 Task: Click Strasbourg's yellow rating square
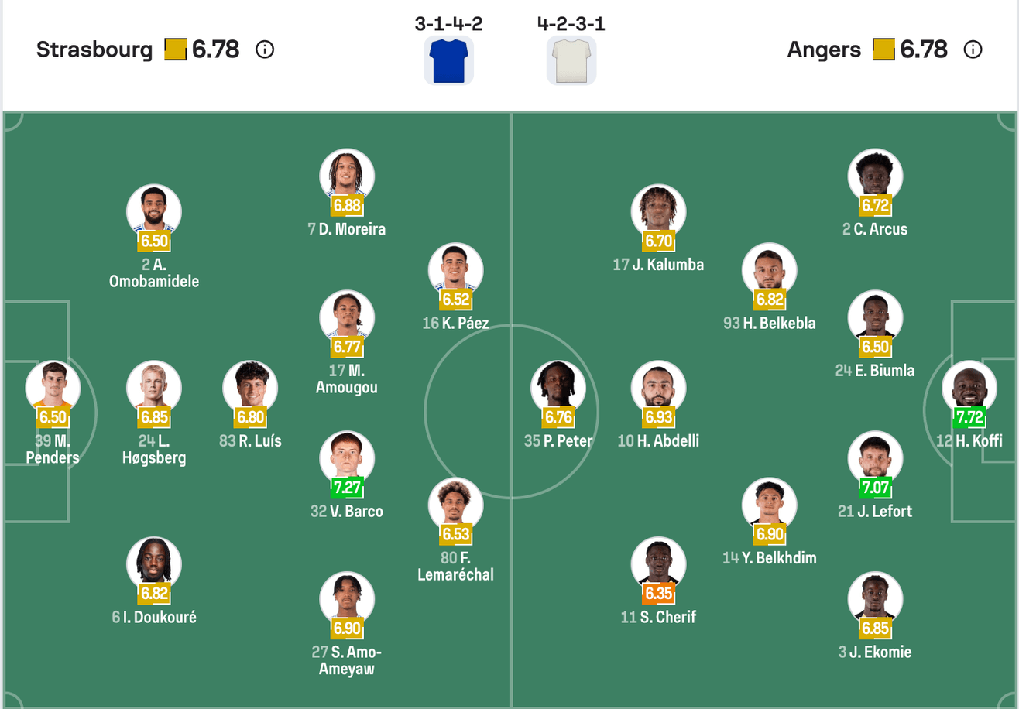coord(176,50)
